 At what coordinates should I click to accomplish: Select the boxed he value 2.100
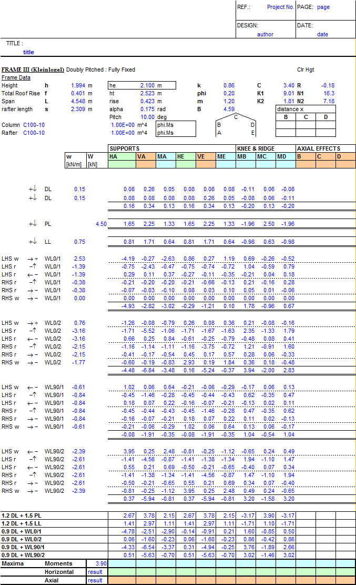click(x=147, y=85)
